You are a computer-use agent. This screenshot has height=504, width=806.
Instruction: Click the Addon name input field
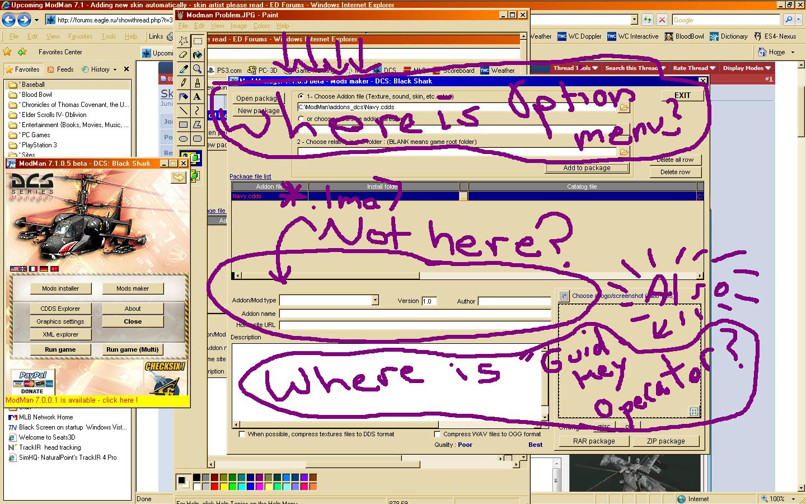coord(415,314)
